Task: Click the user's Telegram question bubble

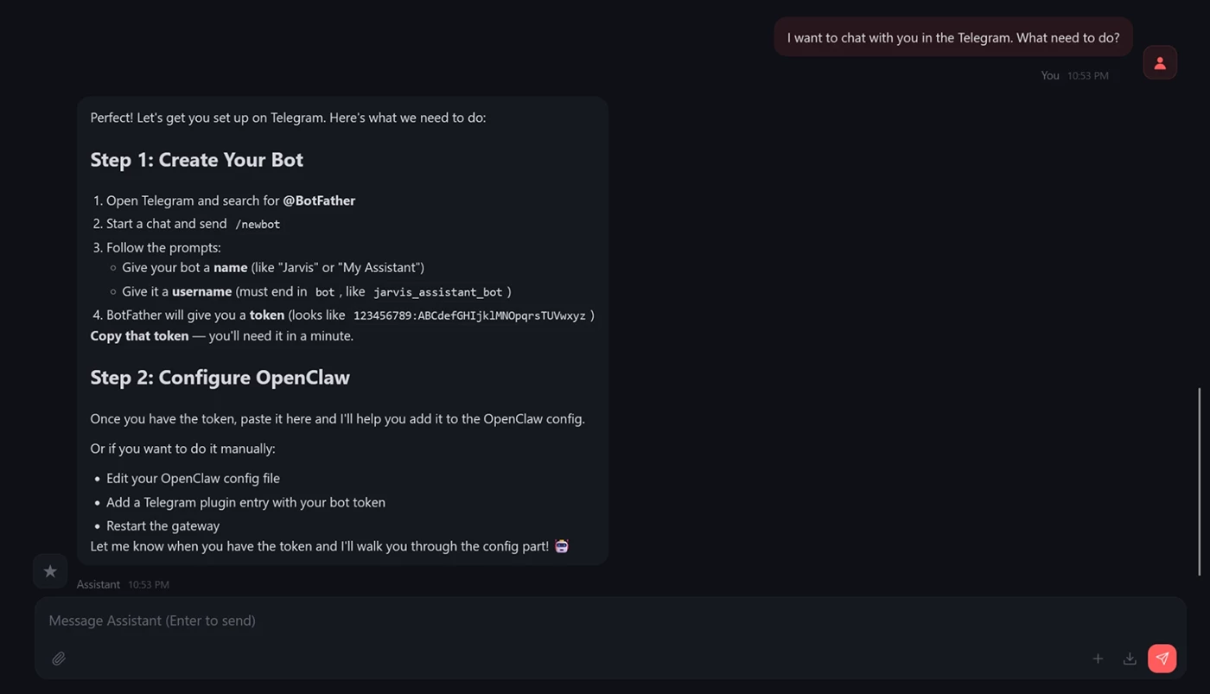Action: 952,38
